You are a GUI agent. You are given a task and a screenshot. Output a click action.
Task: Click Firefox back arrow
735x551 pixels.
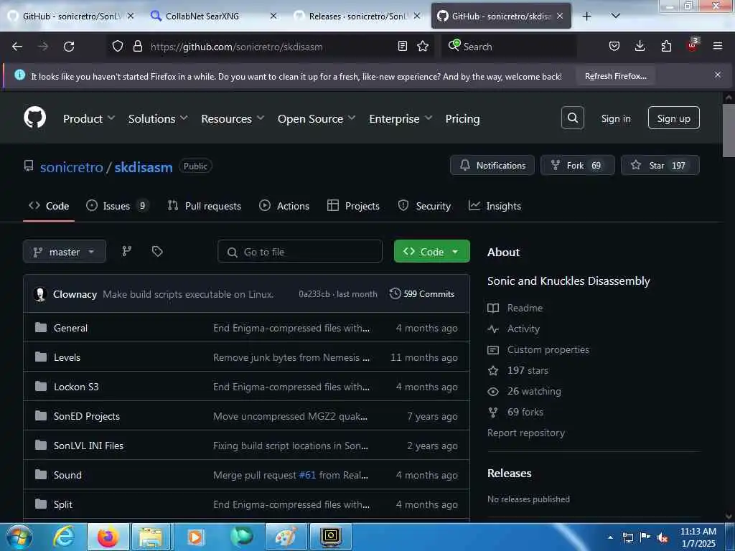(17, 47)
